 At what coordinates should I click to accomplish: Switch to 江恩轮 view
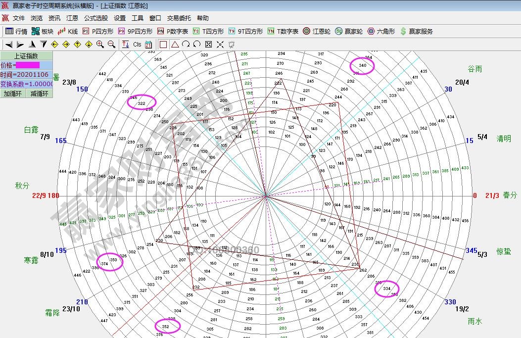[317, 31]
